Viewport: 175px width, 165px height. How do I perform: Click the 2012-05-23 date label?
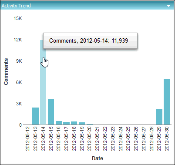[x=113, y=138]
